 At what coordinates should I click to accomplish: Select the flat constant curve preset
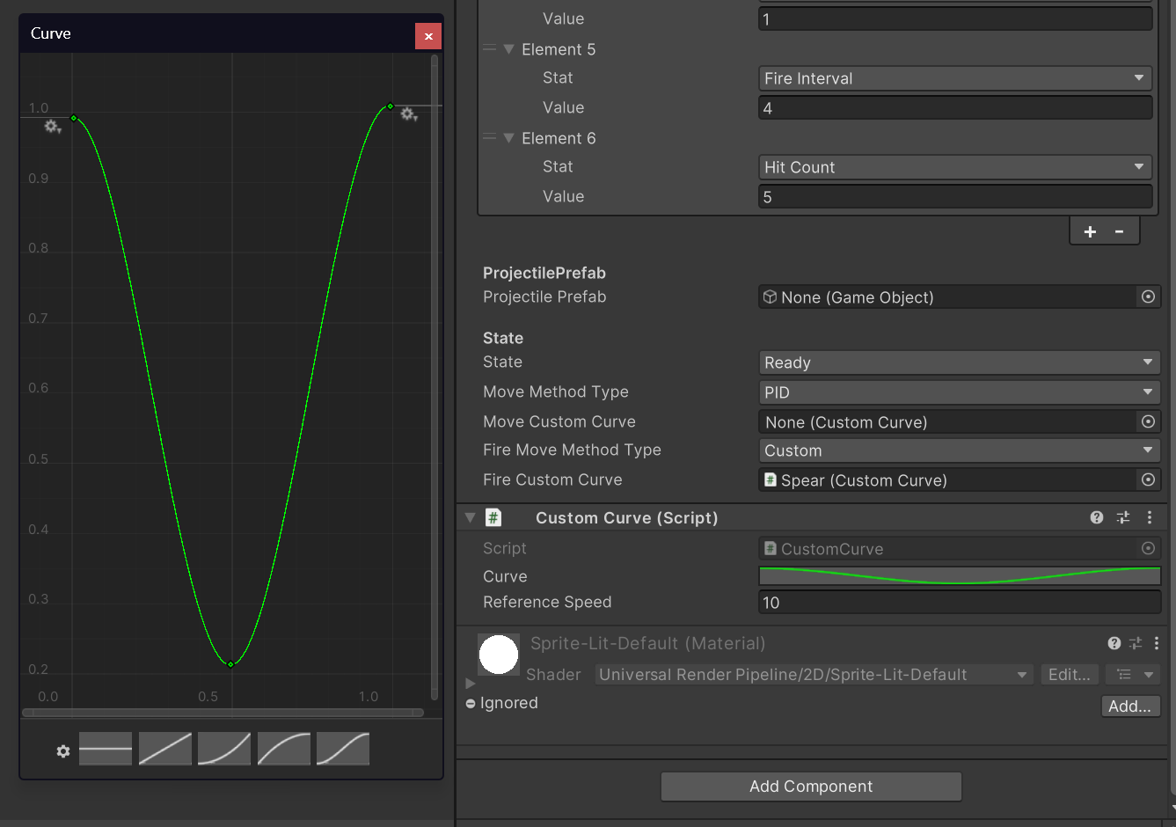pos(106,749)
